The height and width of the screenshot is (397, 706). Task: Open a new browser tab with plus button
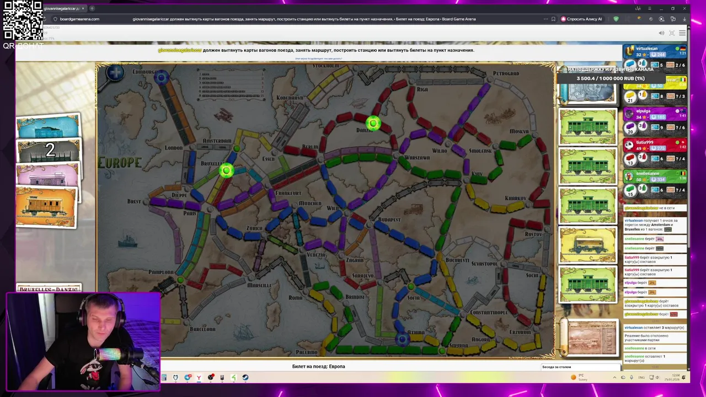click(92, 8)
